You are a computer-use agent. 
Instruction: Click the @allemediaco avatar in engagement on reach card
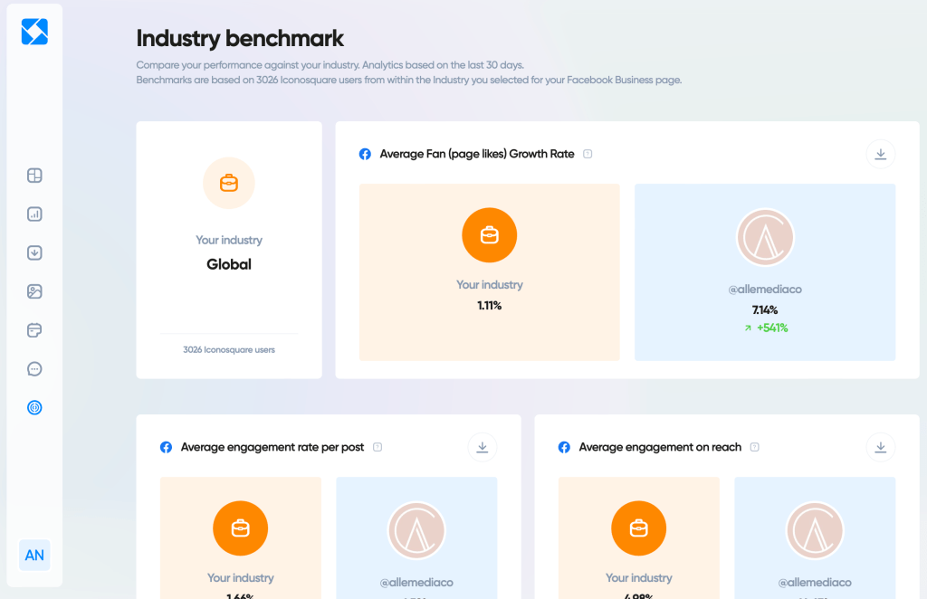pos(814,530)
